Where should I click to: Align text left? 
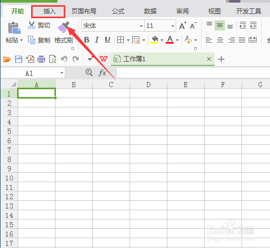coord(209,40)
